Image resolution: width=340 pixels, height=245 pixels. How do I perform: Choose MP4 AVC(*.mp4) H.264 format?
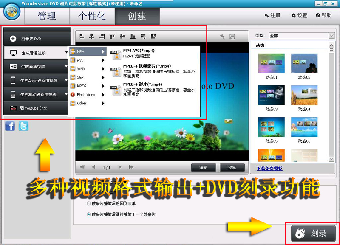pyautogui.click(x=154, y=54)
